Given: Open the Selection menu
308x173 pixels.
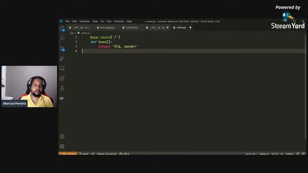Looking at the screenshot, I should 85,21.
